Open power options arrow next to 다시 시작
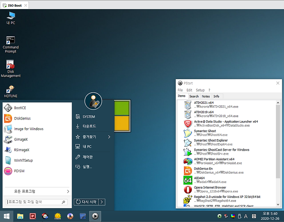Viewport: 284px width, 222px height. (102, 202)
